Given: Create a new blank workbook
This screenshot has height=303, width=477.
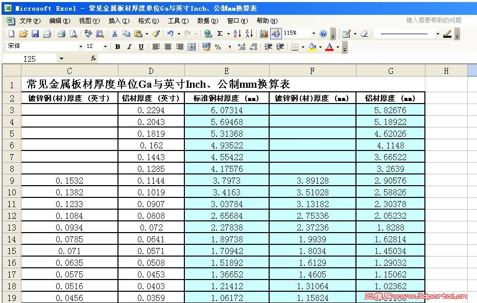Looking at the screenshot, I should (x=12, y=34).
